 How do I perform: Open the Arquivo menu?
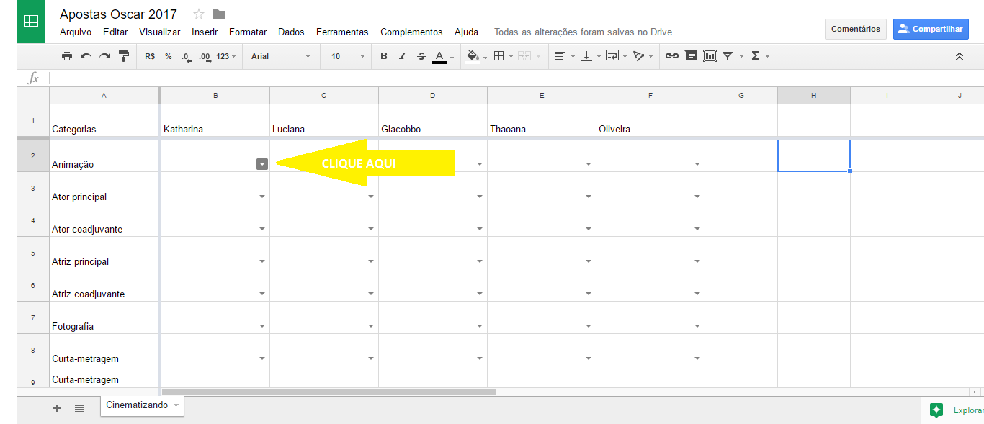tap(76, 32)
